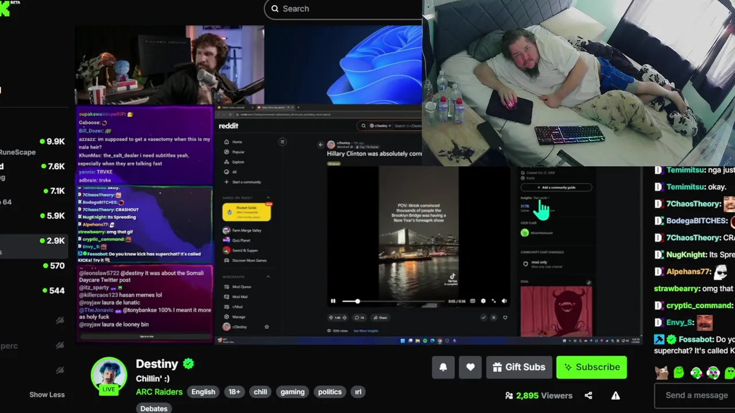Click the back arrow on Reddit post
This screenshot has height=413, width=735.
[x=321, y=145]
